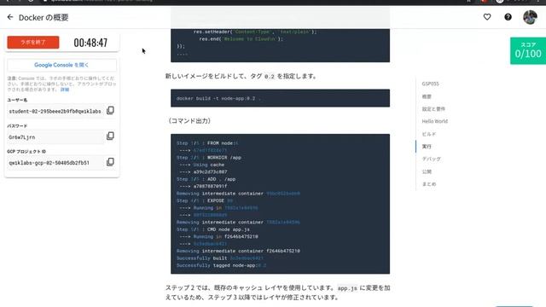546x307 pixels.
Task: Click the lab timer 00:48:47
Action: [x=90, y=43]
